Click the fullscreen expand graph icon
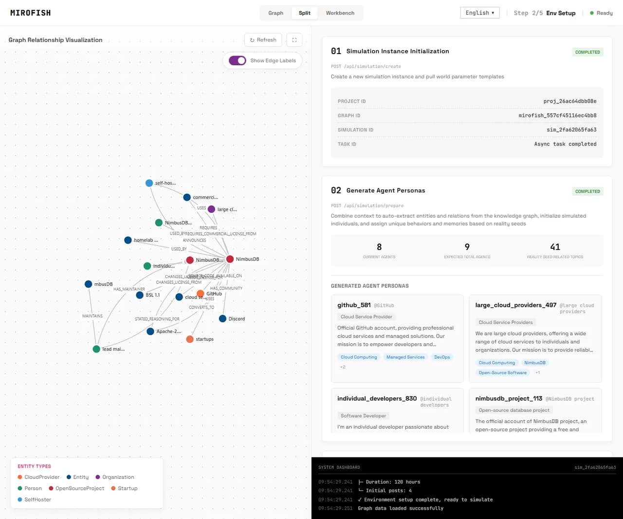623x519 pixels. coord(294,40)
